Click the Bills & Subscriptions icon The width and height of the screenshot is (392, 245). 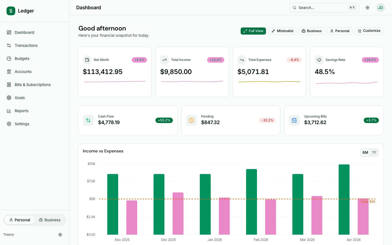9,84
